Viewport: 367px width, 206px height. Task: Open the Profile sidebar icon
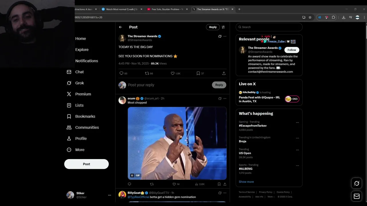point(69,138)
